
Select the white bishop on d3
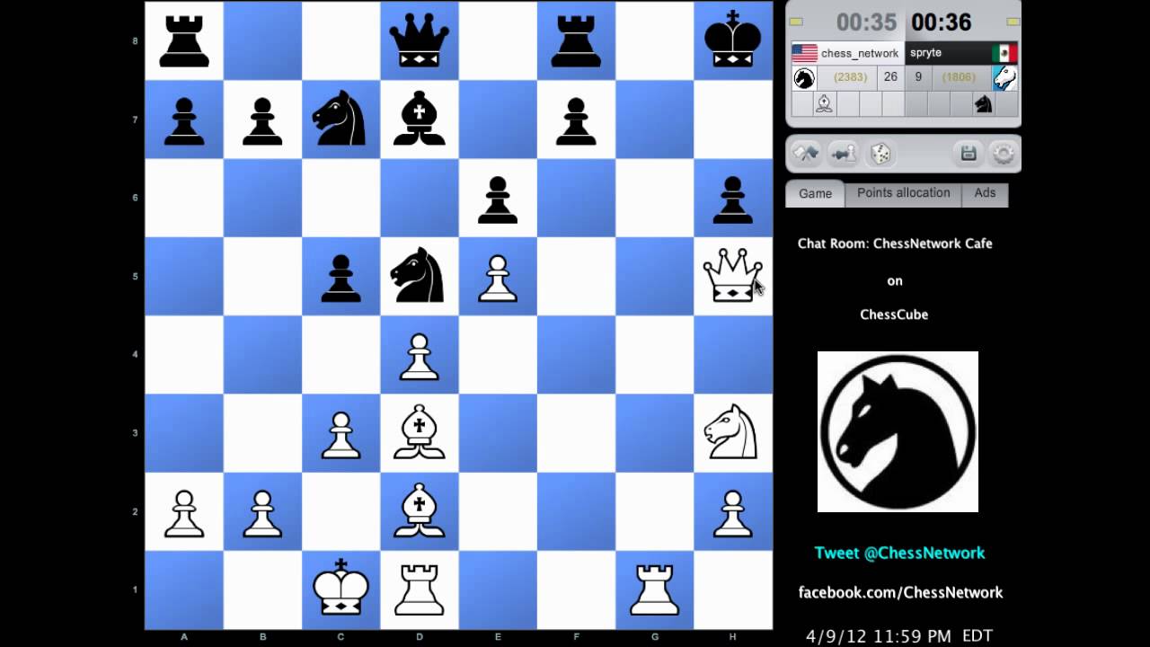click(x=419, y=432)
